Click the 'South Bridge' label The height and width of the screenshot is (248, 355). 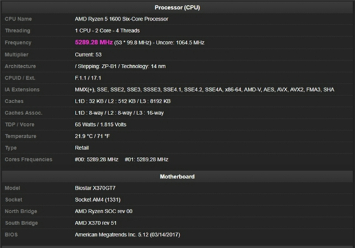point(22,223)
